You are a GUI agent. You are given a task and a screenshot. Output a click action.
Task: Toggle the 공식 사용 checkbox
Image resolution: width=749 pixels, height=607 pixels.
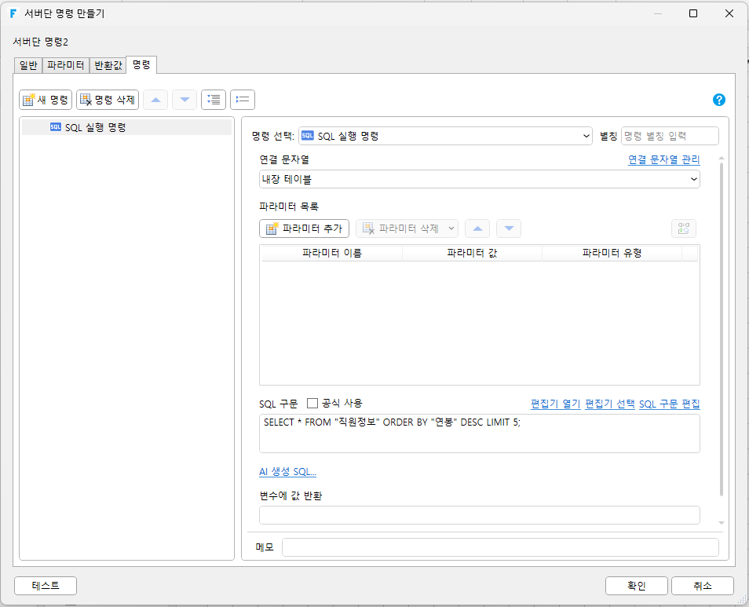click(x=312, y=404)
